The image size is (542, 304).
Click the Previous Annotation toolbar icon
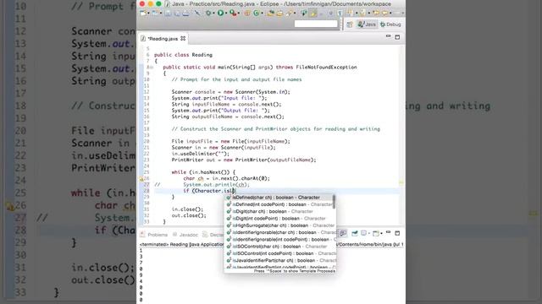point(362,13)
